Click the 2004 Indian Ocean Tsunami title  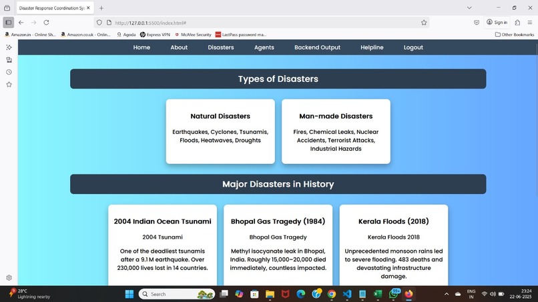[x=163, y=221]
